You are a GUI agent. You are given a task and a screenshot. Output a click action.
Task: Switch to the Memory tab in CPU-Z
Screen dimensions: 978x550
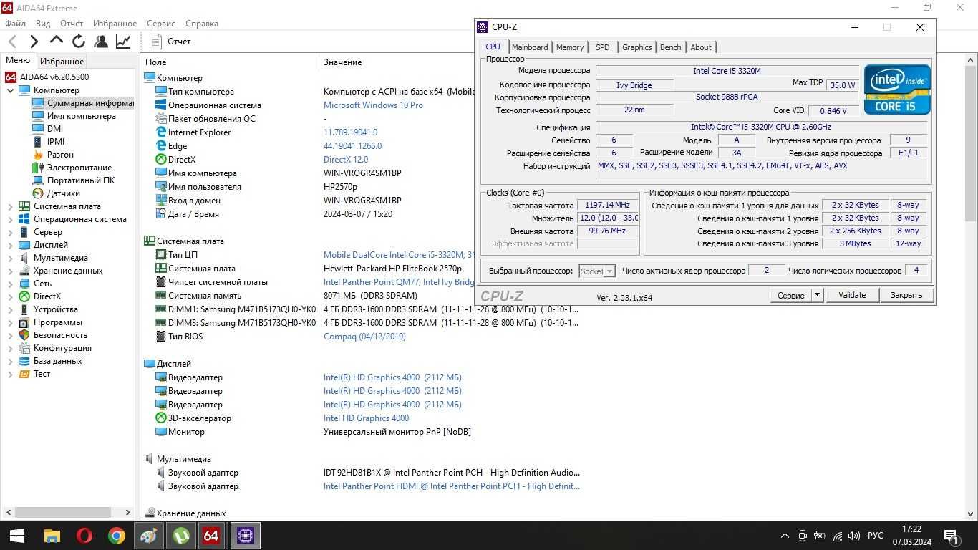click(x=570, y=47)
